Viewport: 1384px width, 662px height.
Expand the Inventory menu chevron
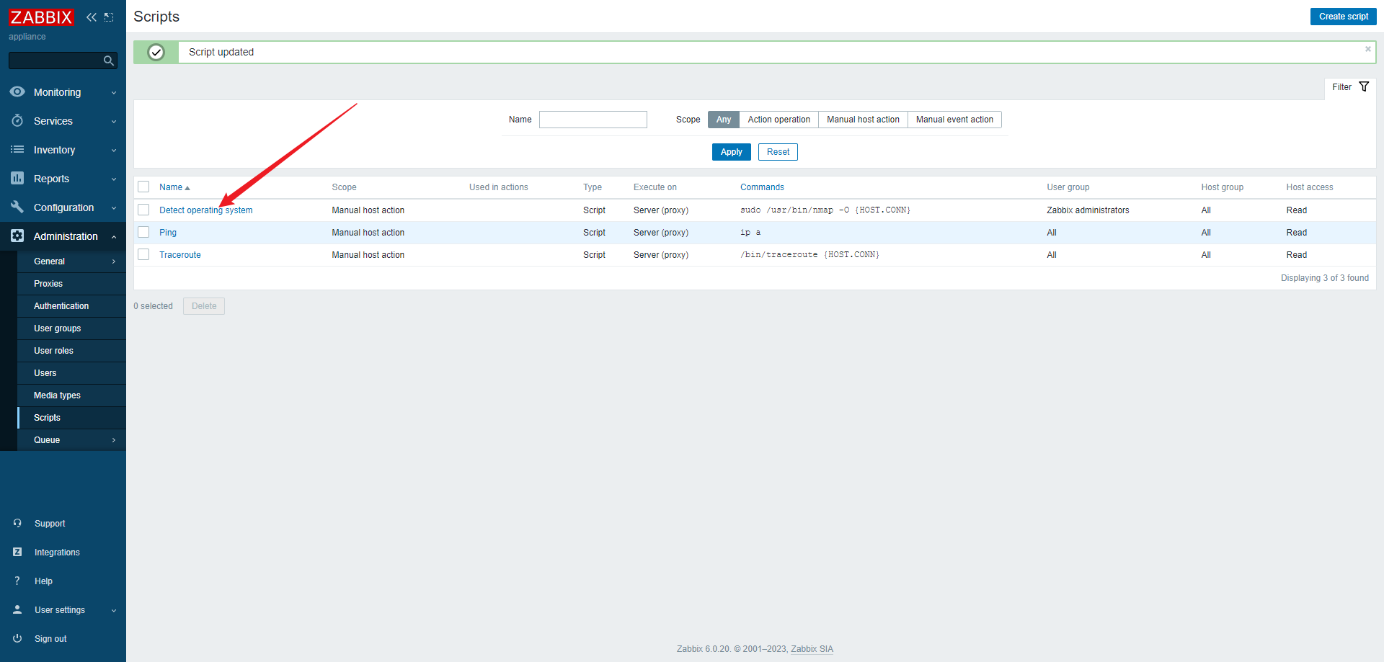(114, 150)
